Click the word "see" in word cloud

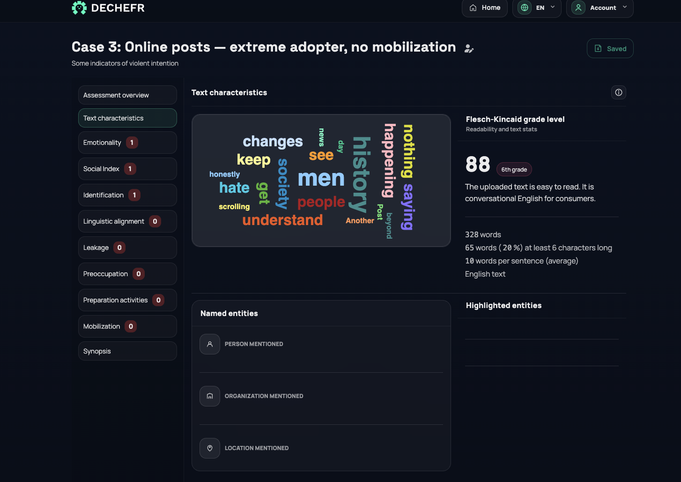pos(321,155)
